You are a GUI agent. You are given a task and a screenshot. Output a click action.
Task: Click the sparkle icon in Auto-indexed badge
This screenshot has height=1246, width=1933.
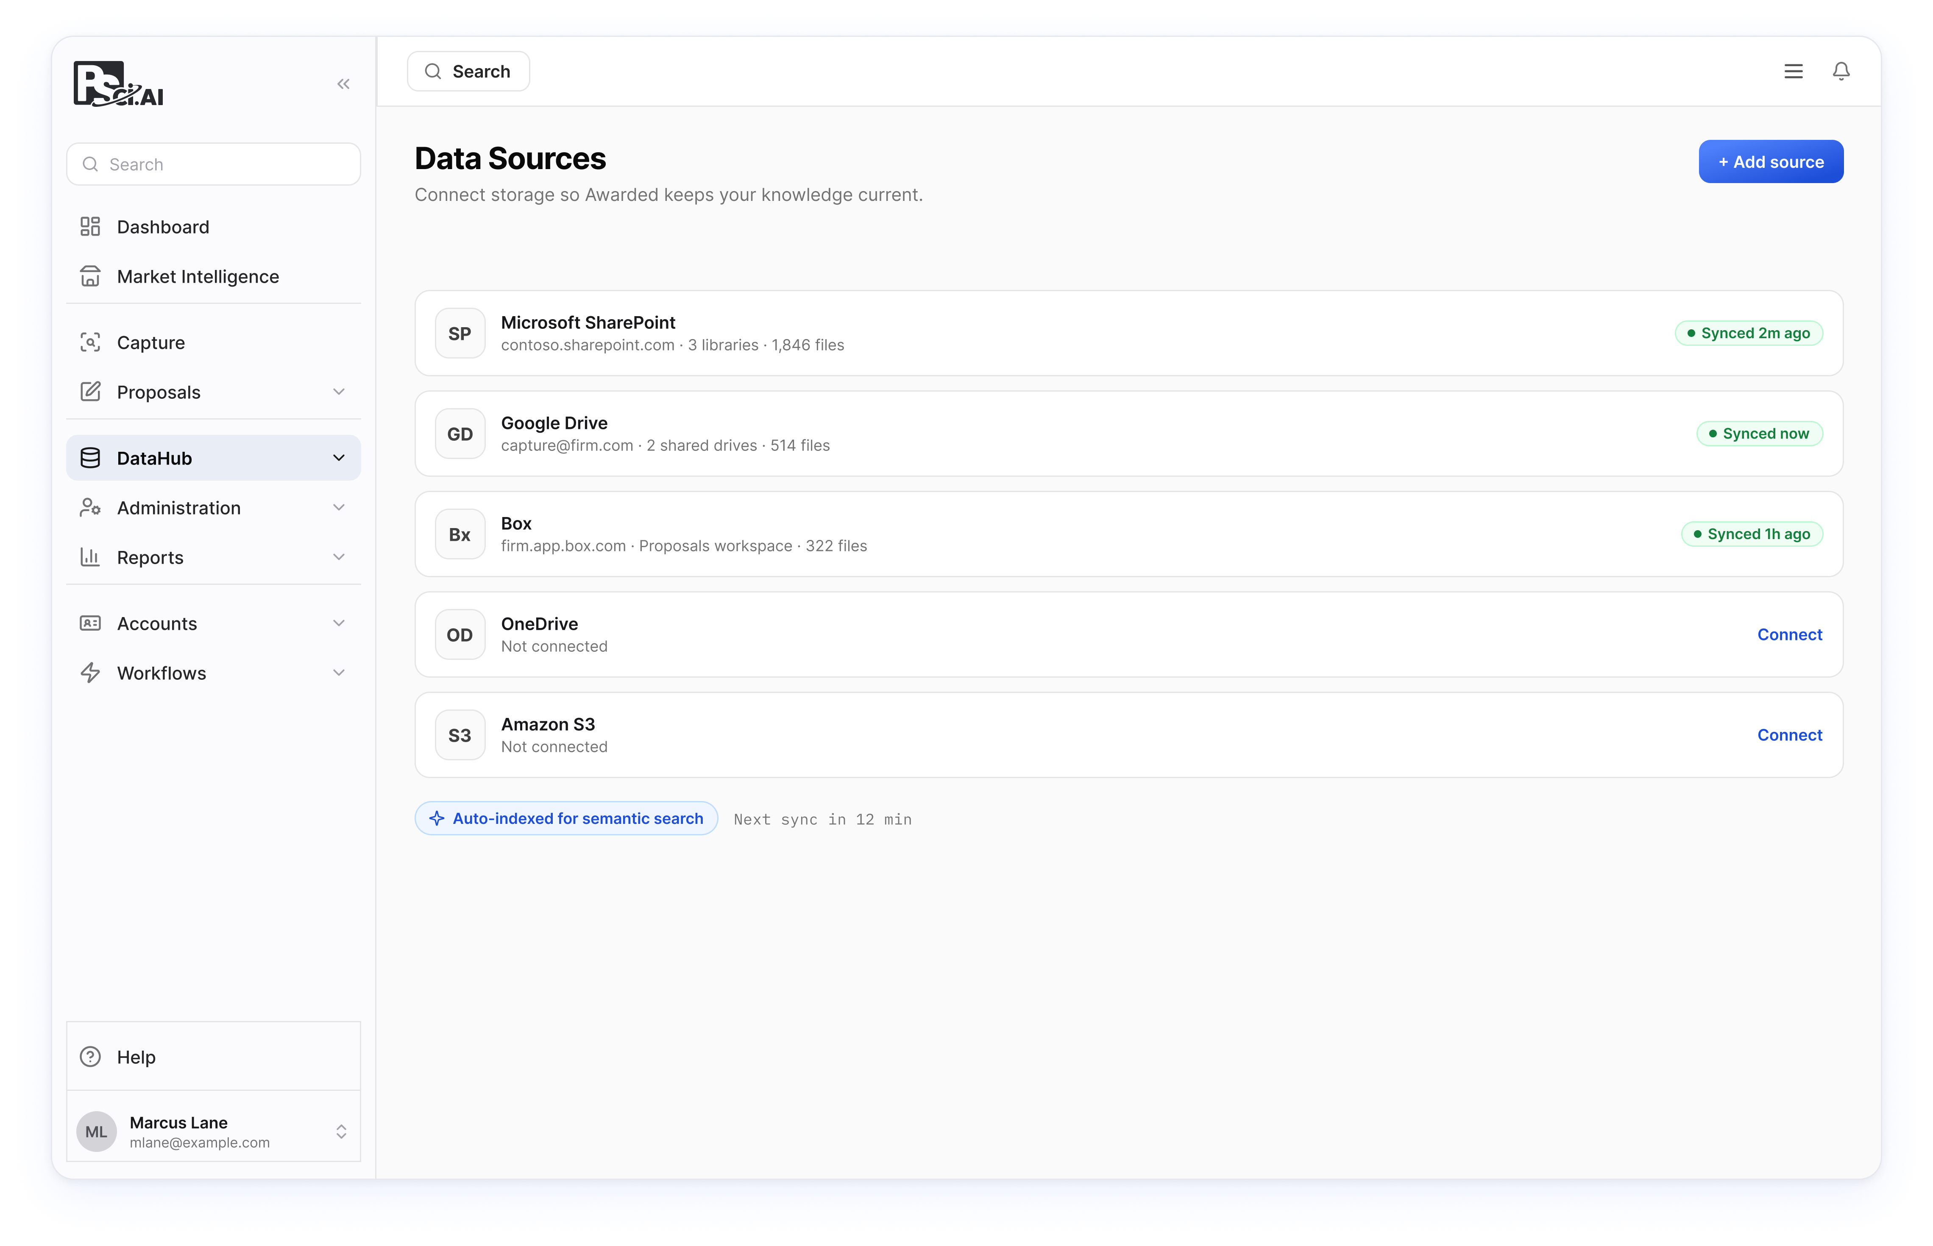(x=437, y=819)
